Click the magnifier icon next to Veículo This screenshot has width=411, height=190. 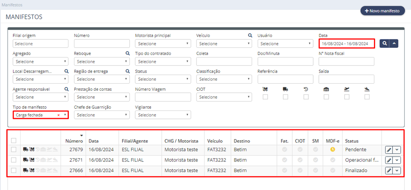point(250,35)
